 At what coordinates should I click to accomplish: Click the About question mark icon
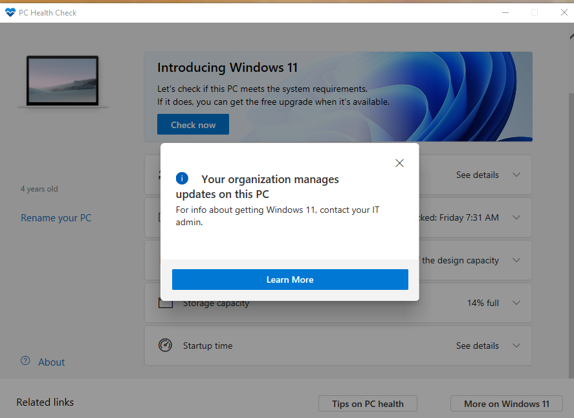pos(25,361)
